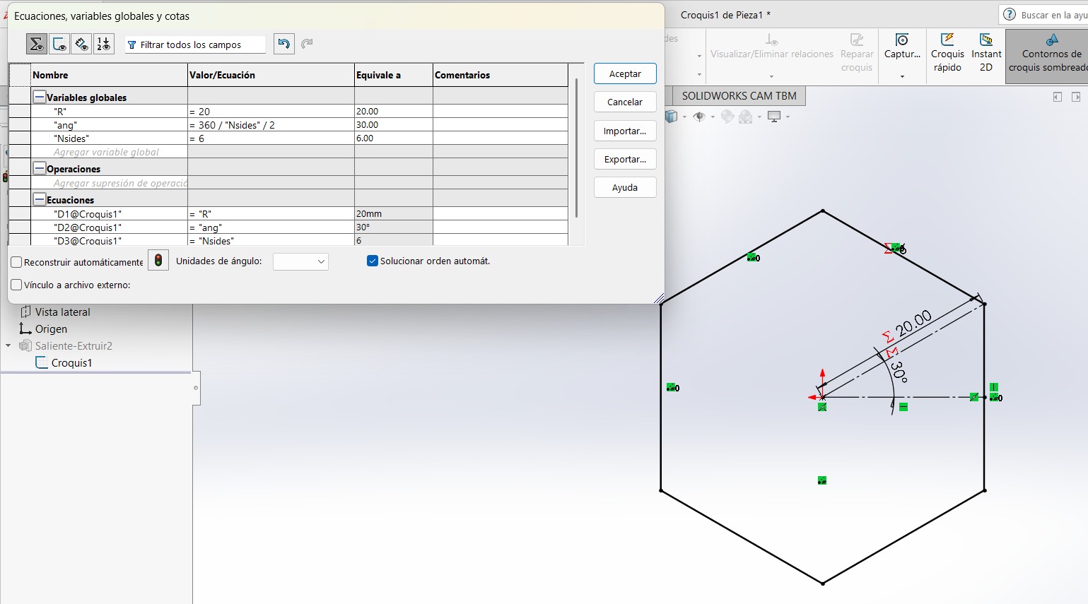Click the view settings monitor icon
Screen dimensions: 1088x604
pos(774,117)
